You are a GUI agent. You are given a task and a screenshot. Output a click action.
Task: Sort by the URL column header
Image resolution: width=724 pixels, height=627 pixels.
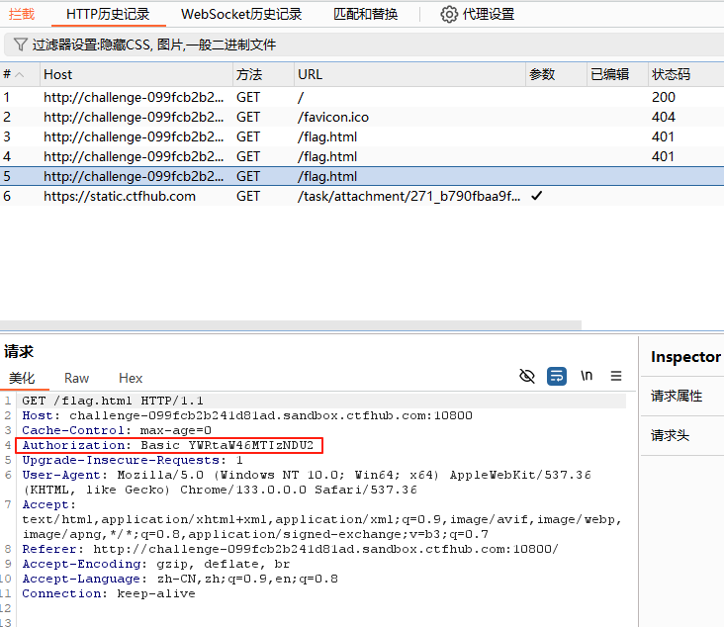[409, 74]
